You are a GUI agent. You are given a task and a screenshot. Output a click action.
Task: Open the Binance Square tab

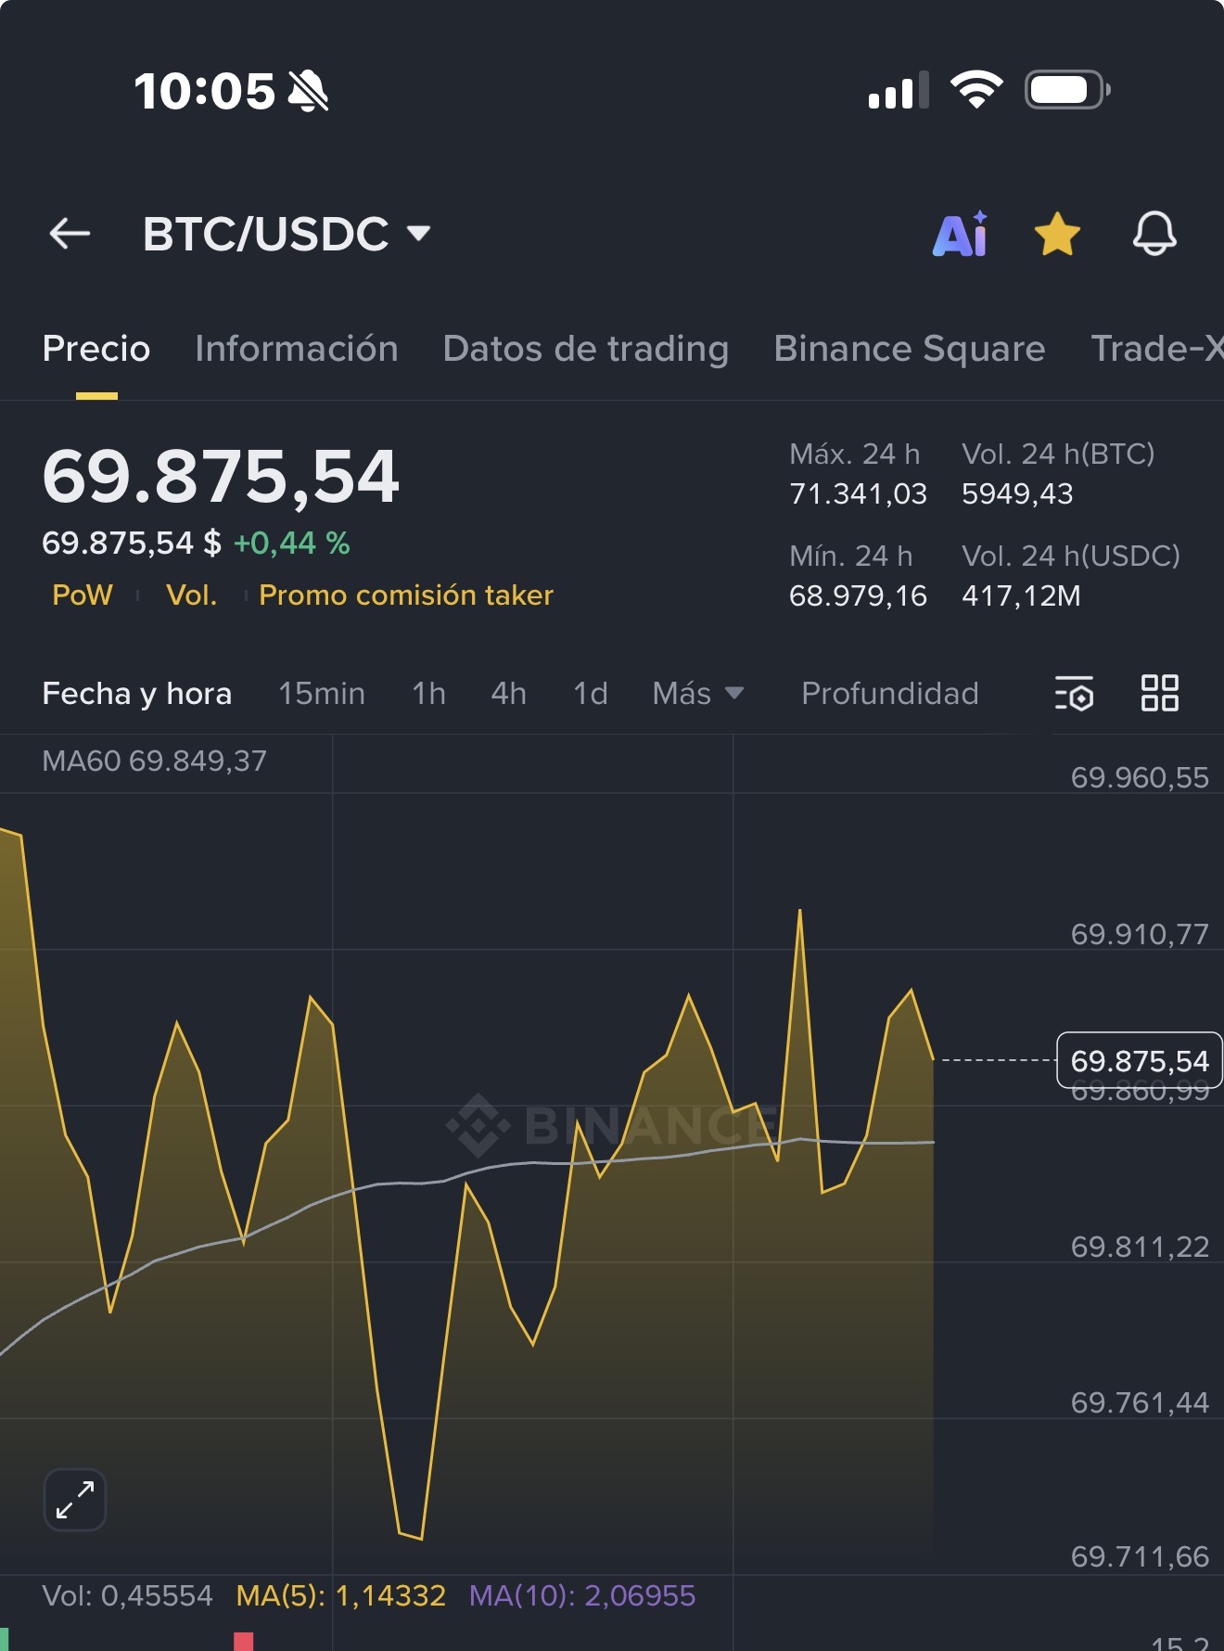tap(910, 349)
